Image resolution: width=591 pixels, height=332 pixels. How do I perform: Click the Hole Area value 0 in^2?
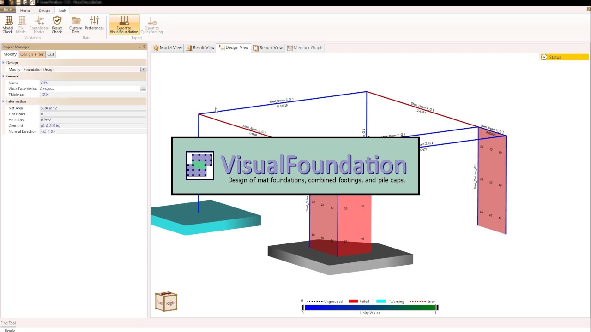92,120
